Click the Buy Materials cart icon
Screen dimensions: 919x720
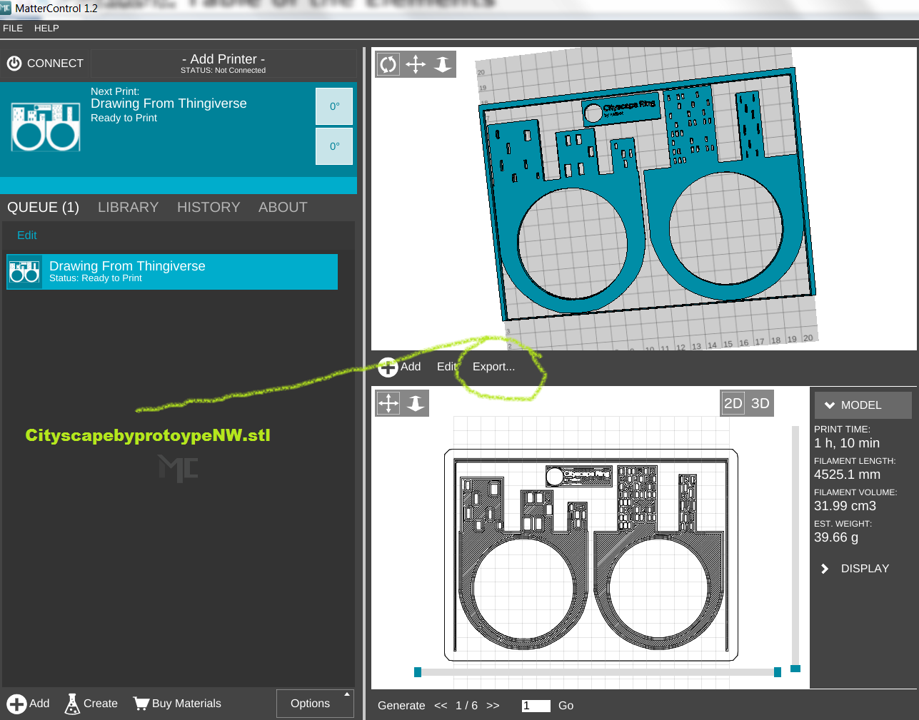(x=141, y=704)
